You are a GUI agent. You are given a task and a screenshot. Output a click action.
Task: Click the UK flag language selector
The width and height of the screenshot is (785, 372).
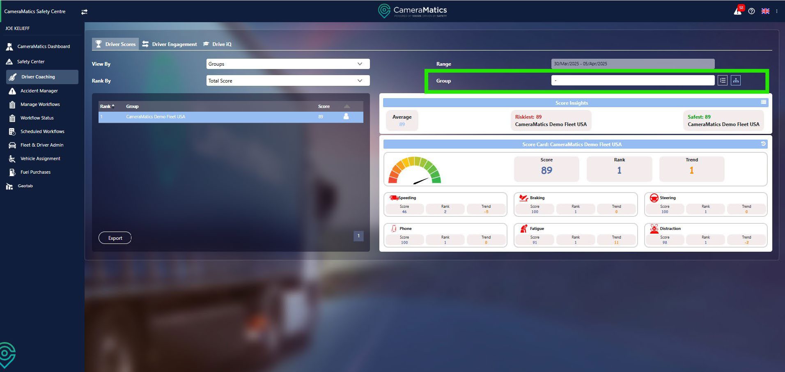tap(765, 11)
